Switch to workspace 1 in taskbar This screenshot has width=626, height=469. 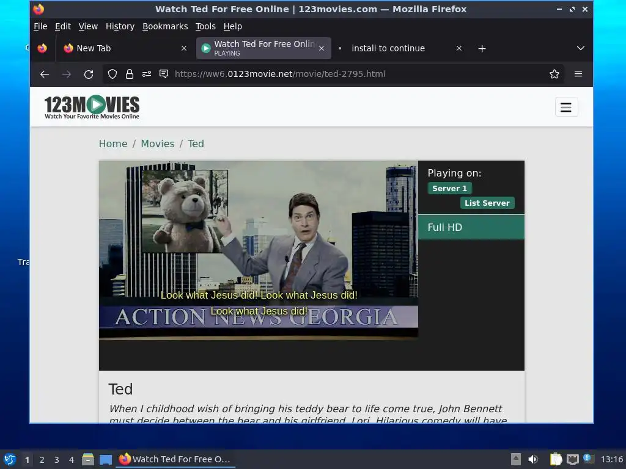click(27, 460)
